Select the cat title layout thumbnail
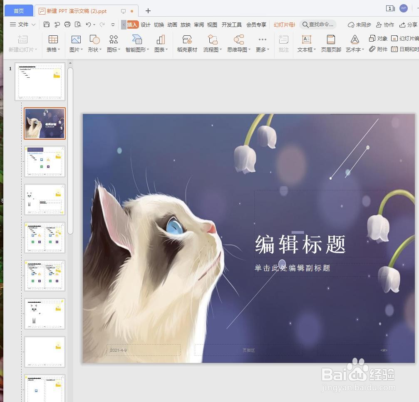The image size is (419, 402). coord(45,123)
